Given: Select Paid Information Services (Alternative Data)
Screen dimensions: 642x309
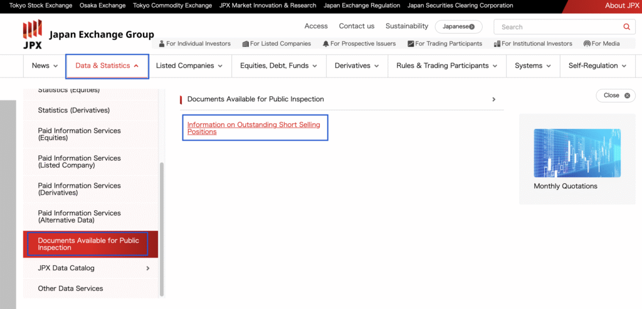Looking at the screenshot, I should click(x=79, y=216).
